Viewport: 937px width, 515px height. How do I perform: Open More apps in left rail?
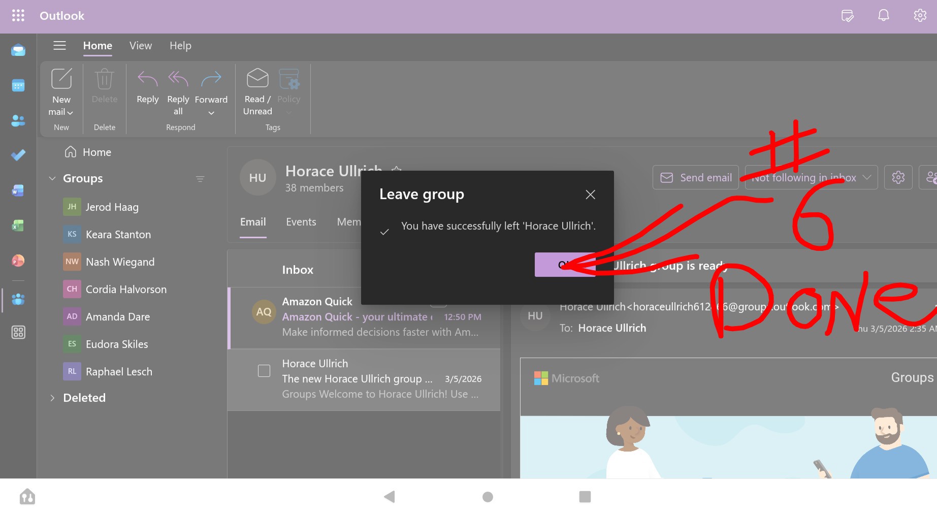(x=18, y=333)
